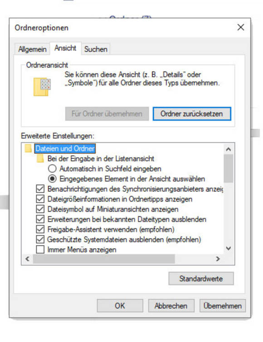Enable Immer Menüs anzeigen checkbox

tap(40, 249)
